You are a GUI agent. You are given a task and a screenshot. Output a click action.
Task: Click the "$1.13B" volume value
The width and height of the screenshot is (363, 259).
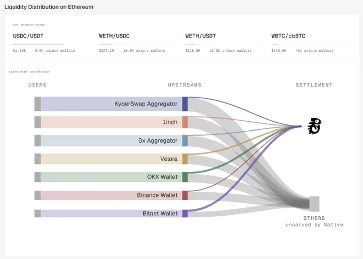coord(19,51)
